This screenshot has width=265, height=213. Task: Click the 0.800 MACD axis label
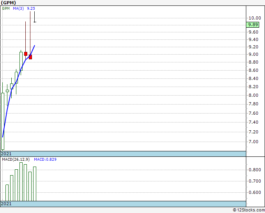pyautogui.click(x=255, y=170)
